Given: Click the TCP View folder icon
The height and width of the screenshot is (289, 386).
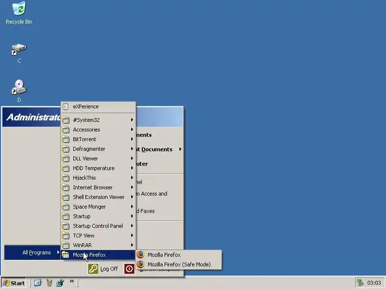Looking at the screenshot, I should tap(66, 236).
